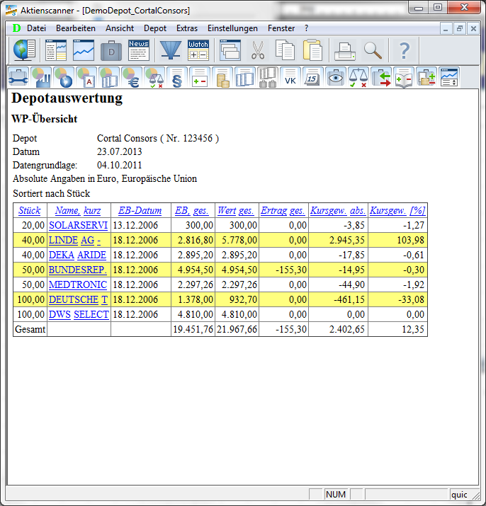Image resolution: width=486 pixels, height=506 pixels.
Task: Click the open book plus/minus icon
Action: pos(404,77)
